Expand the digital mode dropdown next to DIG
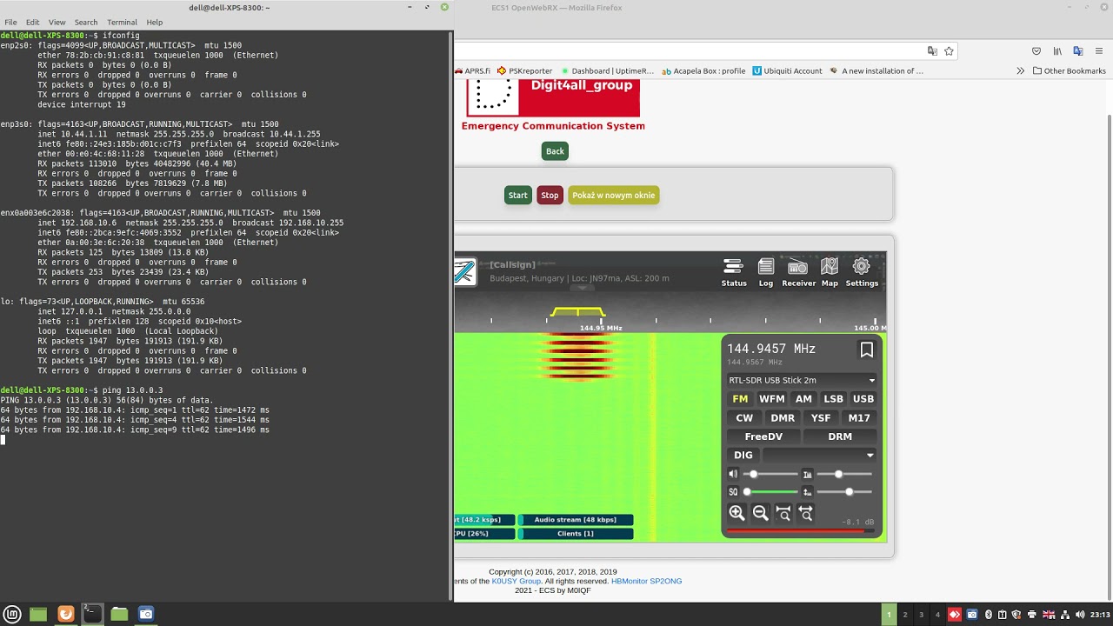 tap(820, 455)
